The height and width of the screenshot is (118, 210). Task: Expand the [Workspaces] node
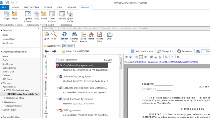[3, 102]
